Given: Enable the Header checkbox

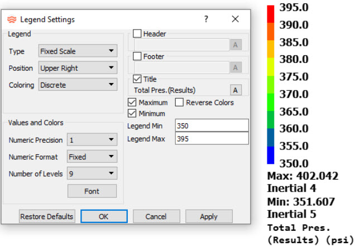Looking at the screenshot, I should coord(137,34).
